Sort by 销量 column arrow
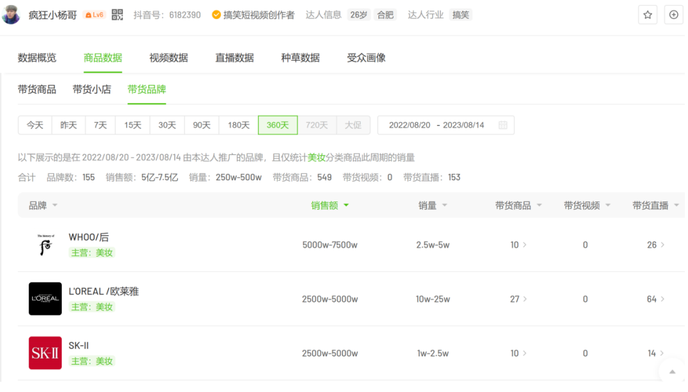Image resolution: width=688 pixels, height=392 pixels. pos(444,205)
